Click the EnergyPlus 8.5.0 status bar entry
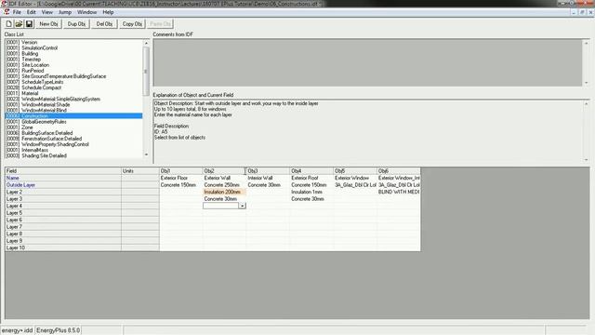 [58, 330]
